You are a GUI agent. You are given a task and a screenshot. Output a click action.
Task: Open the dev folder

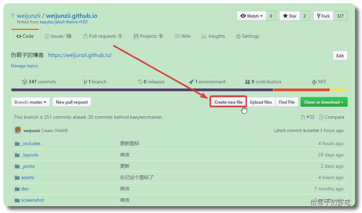(25, 189)
